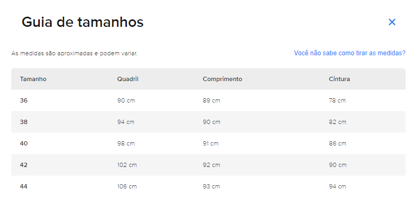Click the Cintura column header
The height and width of the screenshot is (211, 419).
(339, 79)
